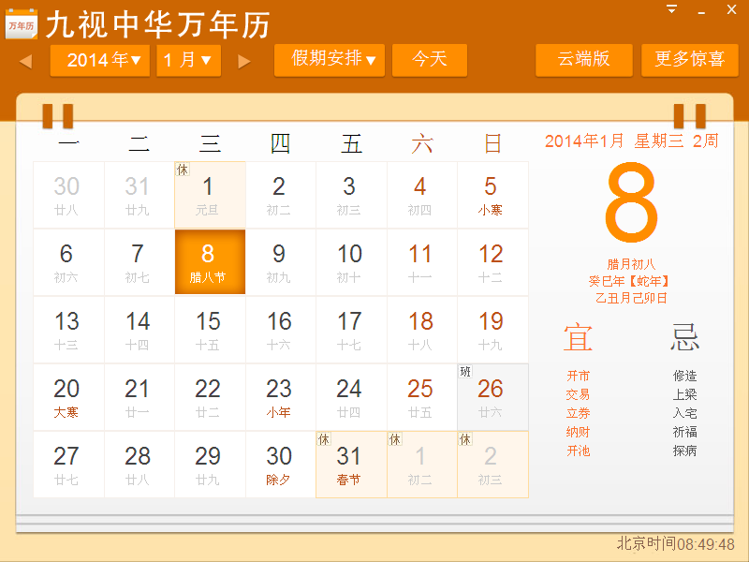
Task: Select January 27 廿七 date
Action: [68, 465]
